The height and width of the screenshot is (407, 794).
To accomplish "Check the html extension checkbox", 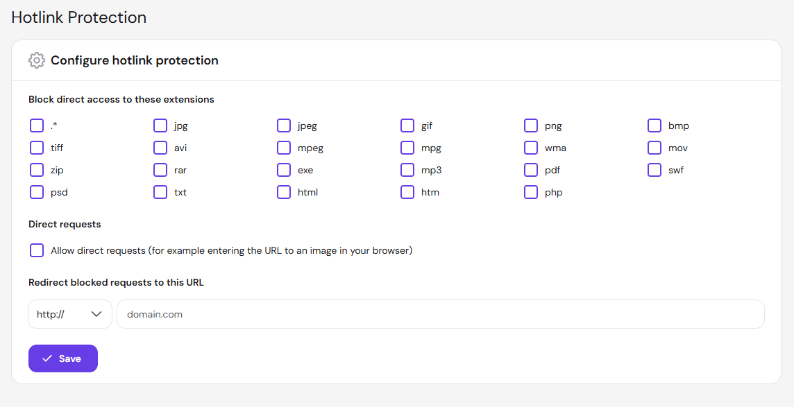I will [x=284, y=192].
